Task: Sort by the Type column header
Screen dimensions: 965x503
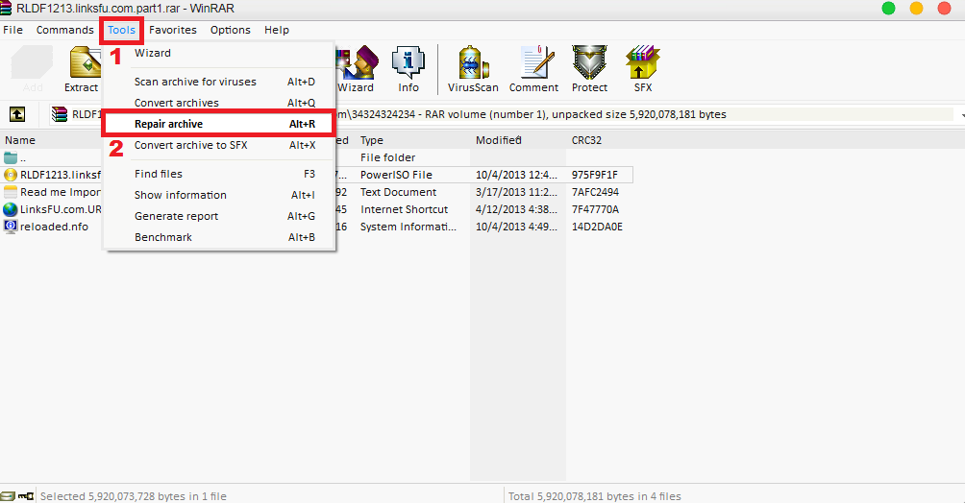Action: click(x=372, y=140)
